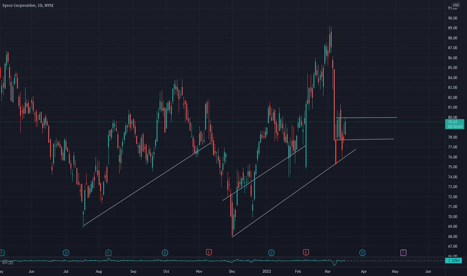The image size is (467, 276).
Task: Select the long trend line from the December low
Action: (294, 193)
